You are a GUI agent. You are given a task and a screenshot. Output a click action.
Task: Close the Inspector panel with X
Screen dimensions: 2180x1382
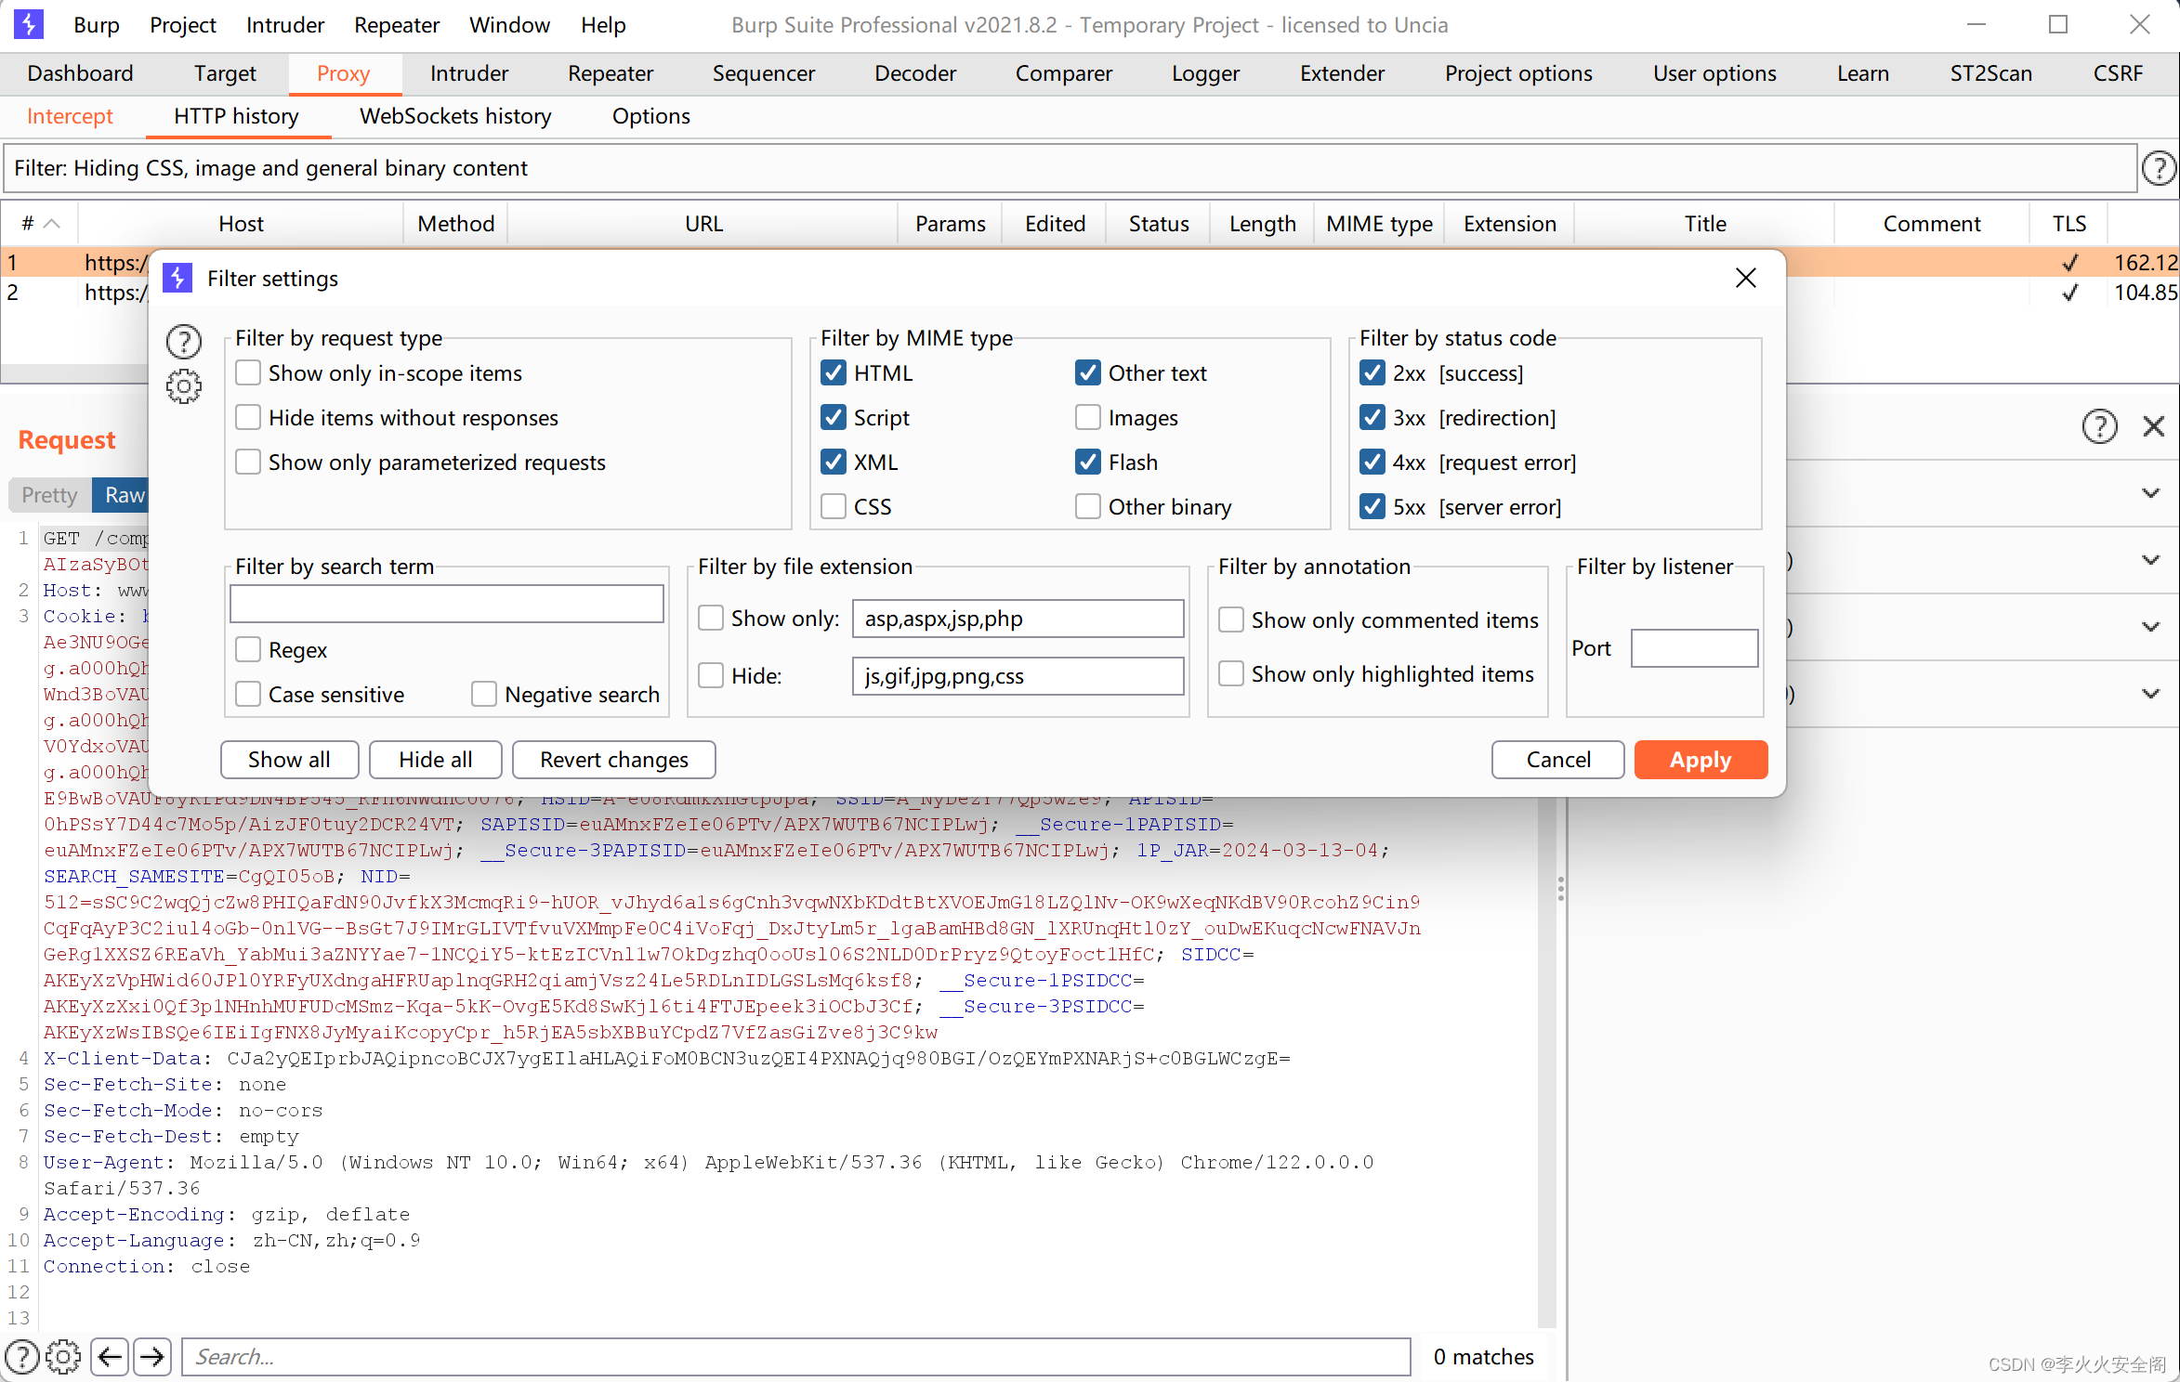click(x=2154, y=426)
